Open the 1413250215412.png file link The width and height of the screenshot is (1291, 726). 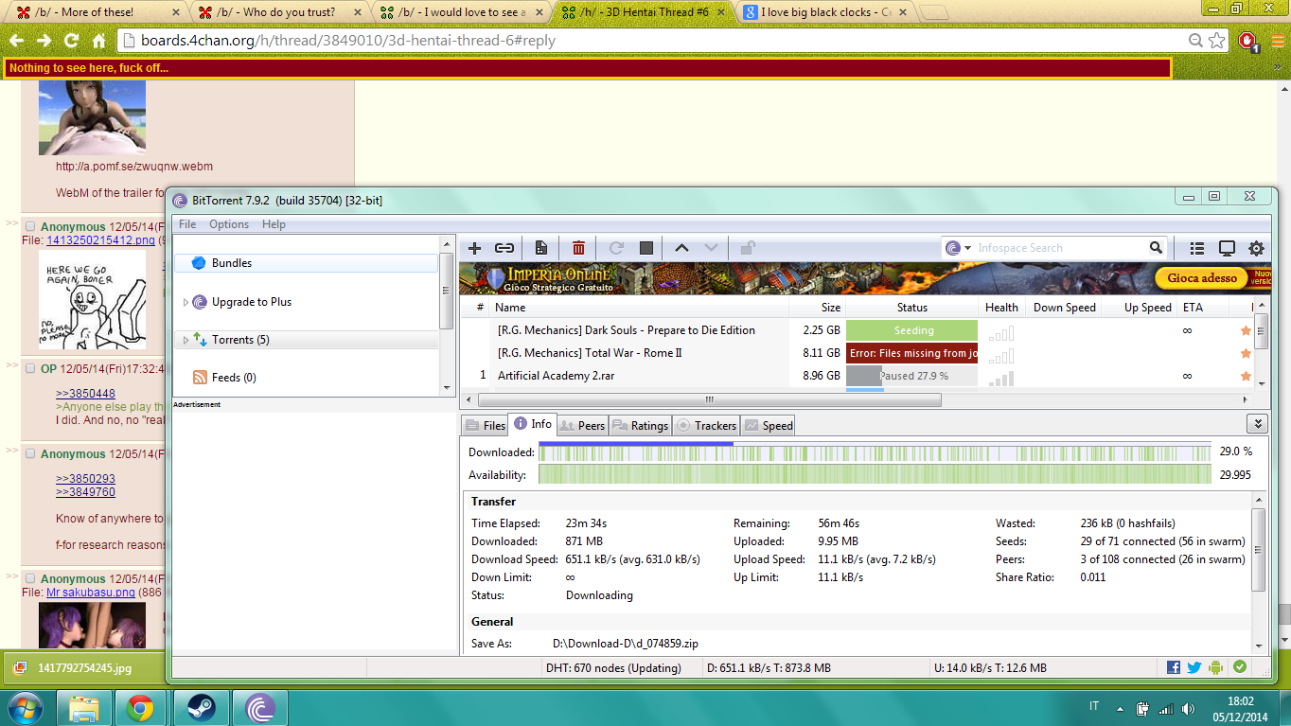pyautogui.click(x=100, y=240)
